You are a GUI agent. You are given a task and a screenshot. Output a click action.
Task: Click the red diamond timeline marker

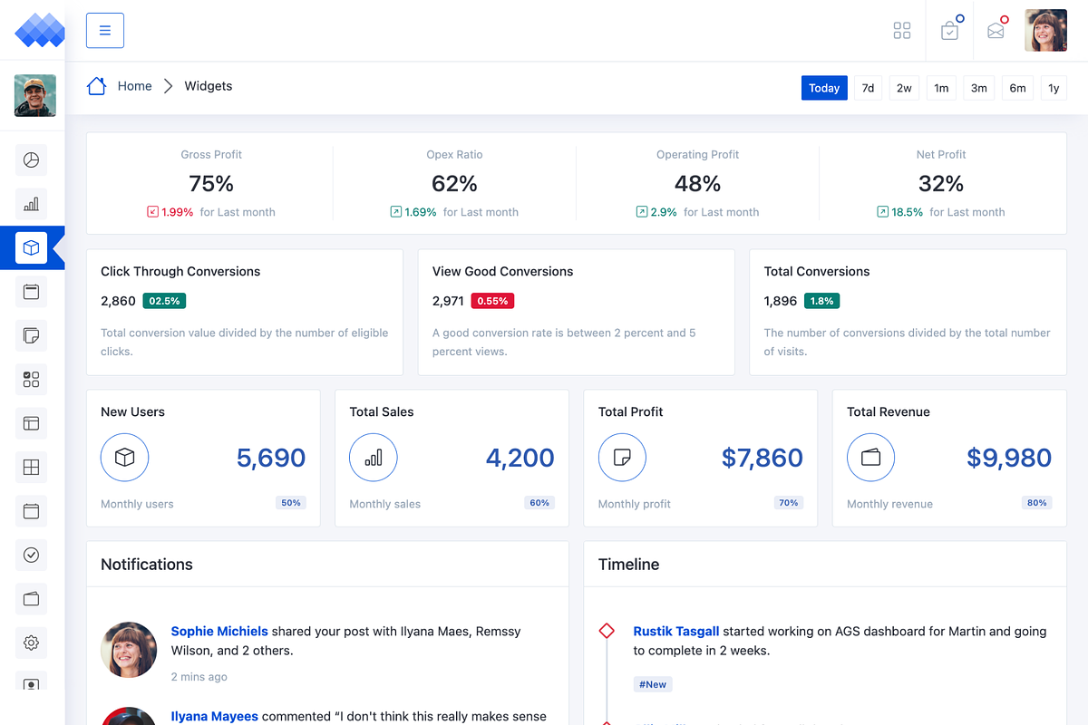(x=607, y=631)
